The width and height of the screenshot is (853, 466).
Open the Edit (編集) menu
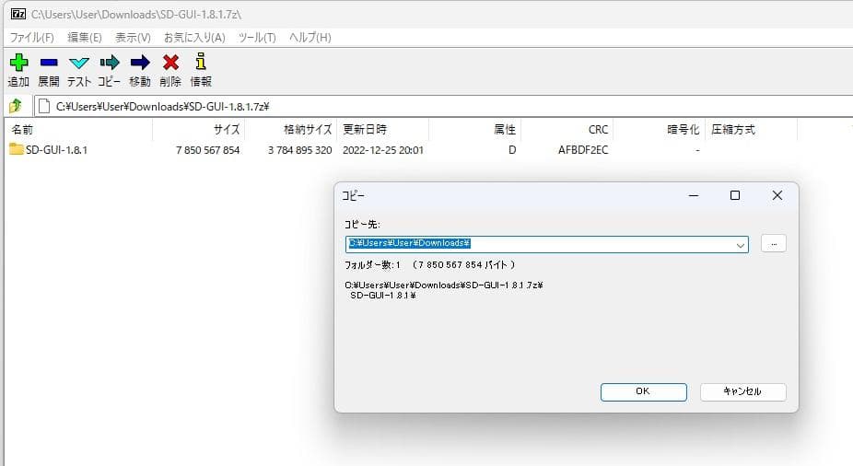[84, 38]
